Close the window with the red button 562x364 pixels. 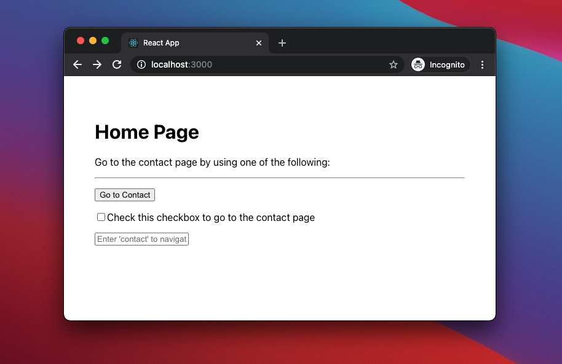(81, 41)
